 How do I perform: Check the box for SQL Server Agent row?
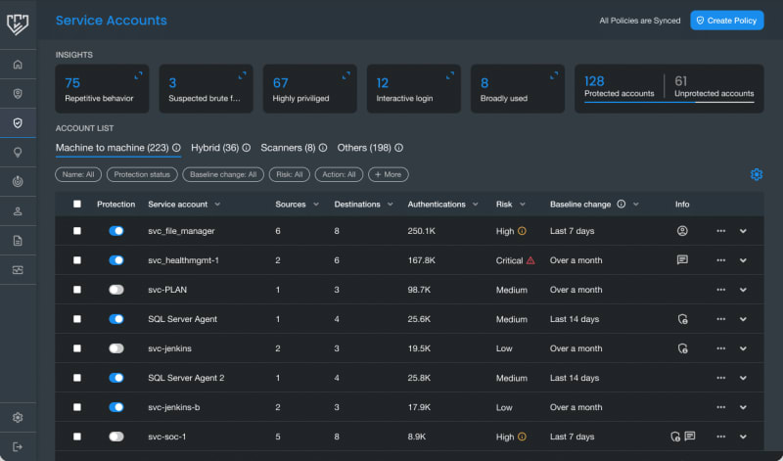pos(77,319)
